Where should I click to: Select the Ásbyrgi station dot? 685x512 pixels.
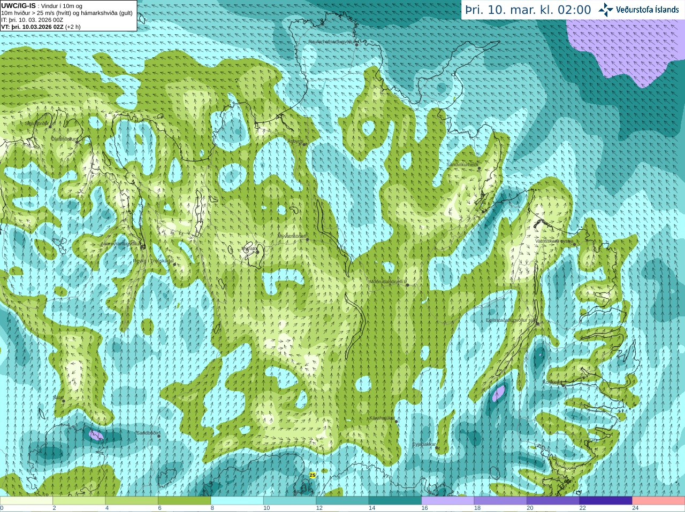(305, 144)
